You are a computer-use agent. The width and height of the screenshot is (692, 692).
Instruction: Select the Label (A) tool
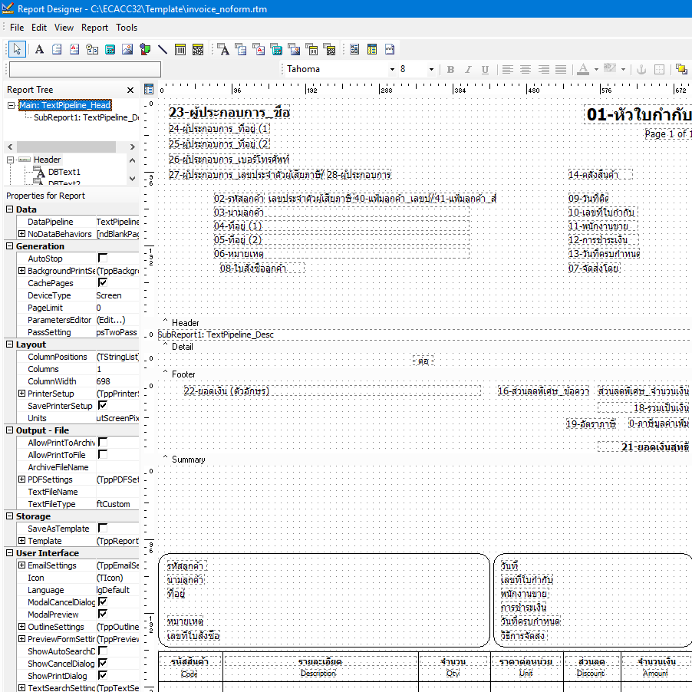click(x=39, y=50)
